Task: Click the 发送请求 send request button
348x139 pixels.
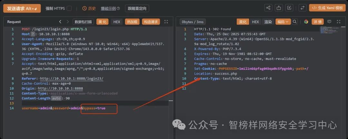Action: coord(22,8)
